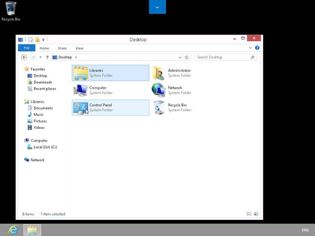Open the File ribbon tab
Image resolution: width=315 pixels, height=236 pixels.
(27, 48)
